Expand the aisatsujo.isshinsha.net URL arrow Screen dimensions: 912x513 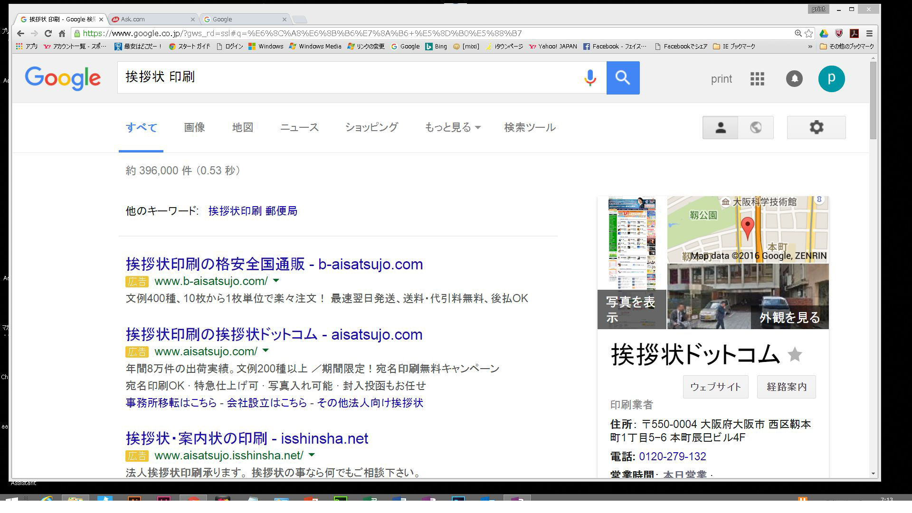coord(312,455)
